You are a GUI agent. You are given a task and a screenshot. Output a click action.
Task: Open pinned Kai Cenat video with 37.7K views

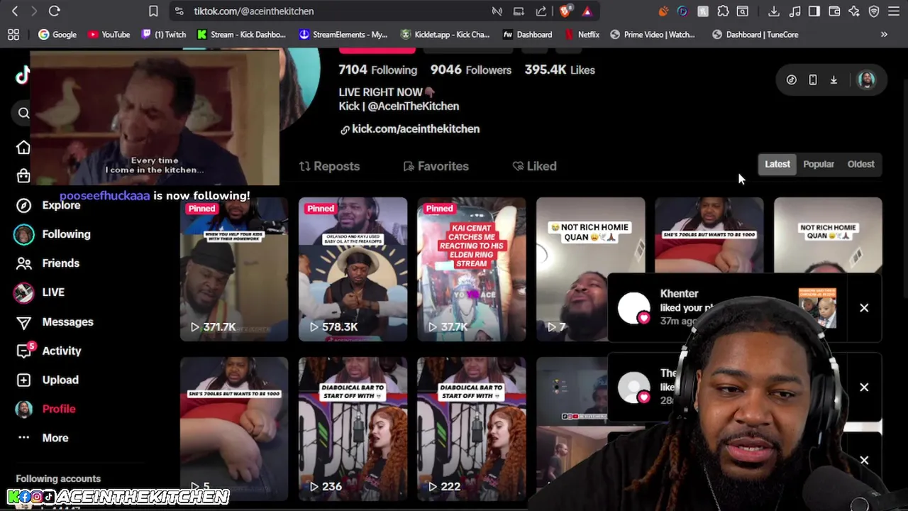(472, 270)
